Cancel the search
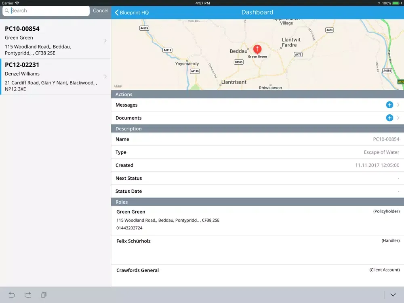The image size is (404, 303). pyautogui.click(x=101, y=11)
